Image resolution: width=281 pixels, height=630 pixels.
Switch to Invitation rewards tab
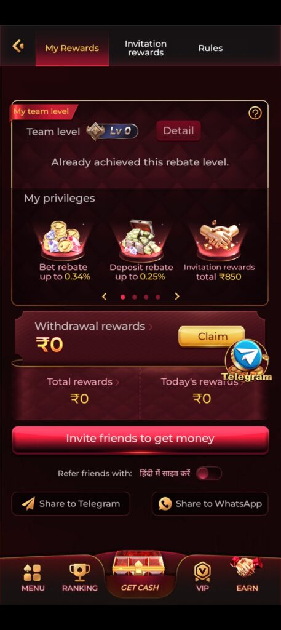[145, 48]
